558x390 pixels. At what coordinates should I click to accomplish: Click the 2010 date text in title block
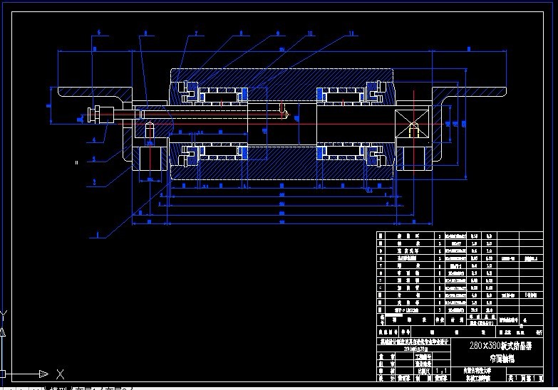coord(414,349)
